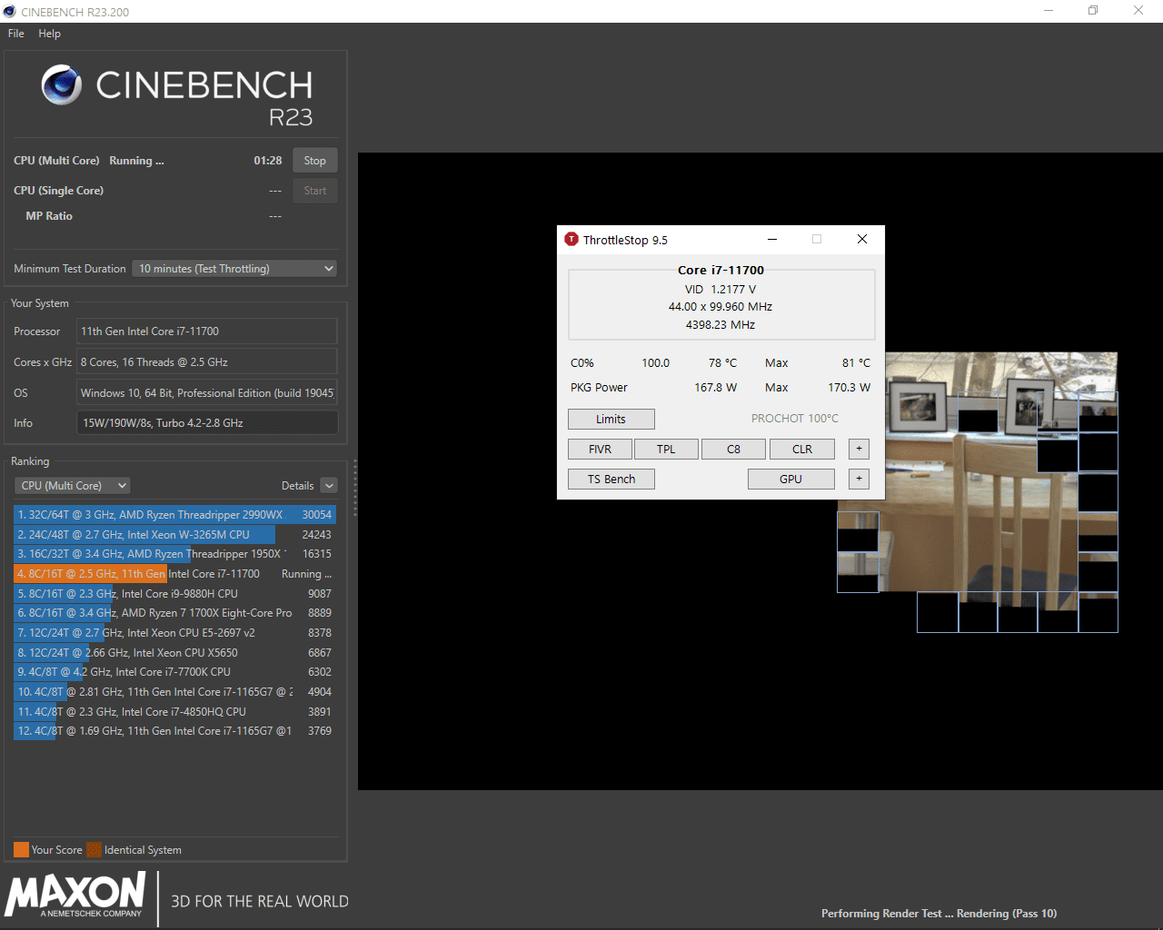Select the i7-1165G7 @ 2.81 GHz row

point(174,692)
